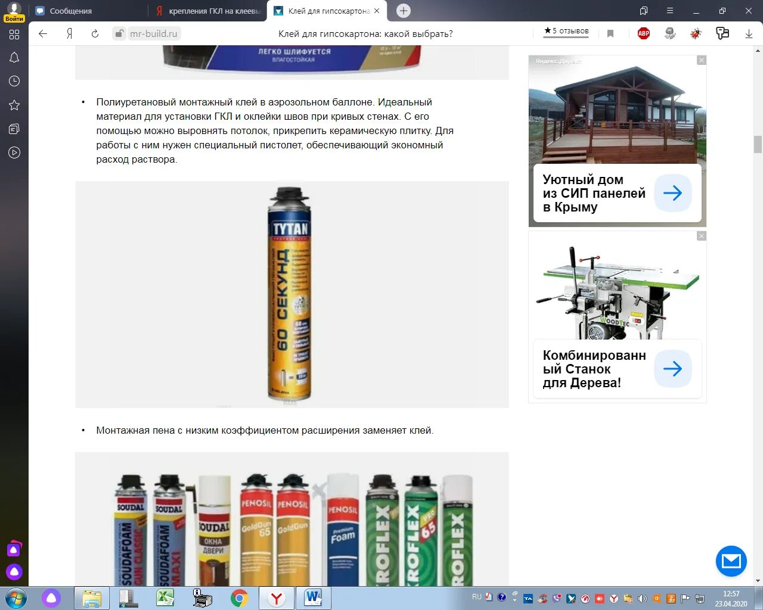The width and height of the screenshot is (763, 610).
Task: Open the printer-like icon in the taskbar
Action: [x=202, y=598]
